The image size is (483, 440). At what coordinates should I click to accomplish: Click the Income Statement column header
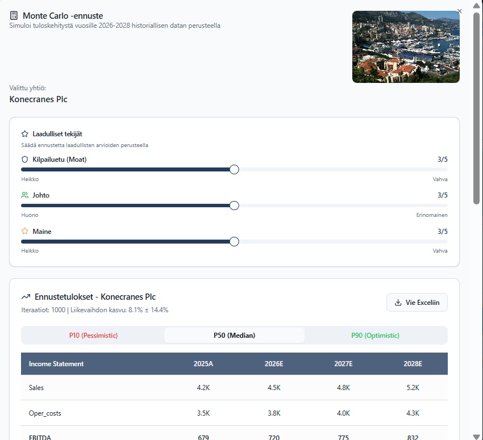(56, 364)
